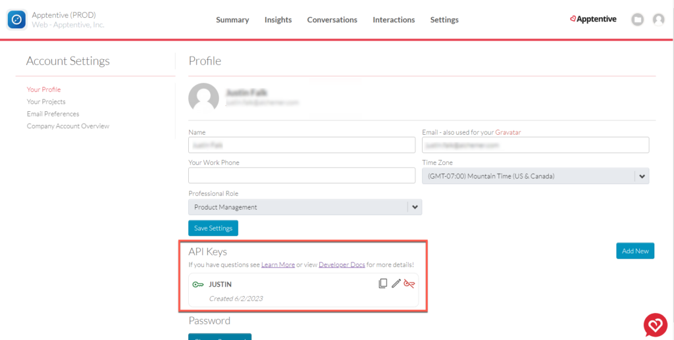Go to Conversations
The width and height of the screenshot is (674, 340).
[332, 20]
